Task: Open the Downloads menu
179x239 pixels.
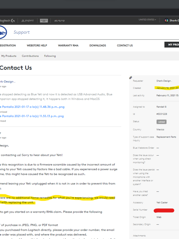Action: (x=98, y=45)
